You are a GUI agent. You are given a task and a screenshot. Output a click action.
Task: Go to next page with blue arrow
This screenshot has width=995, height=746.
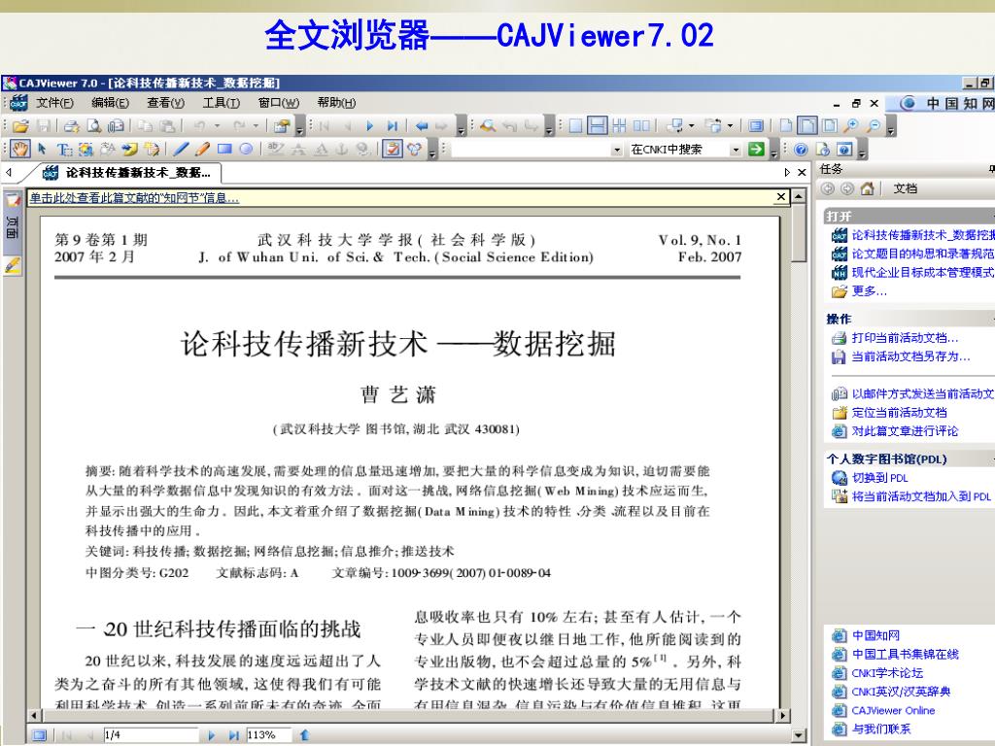tap(369, 125)
